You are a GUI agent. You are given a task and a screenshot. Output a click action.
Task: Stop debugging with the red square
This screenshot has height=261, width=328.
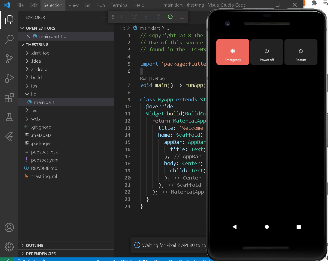tap(182, 17)
